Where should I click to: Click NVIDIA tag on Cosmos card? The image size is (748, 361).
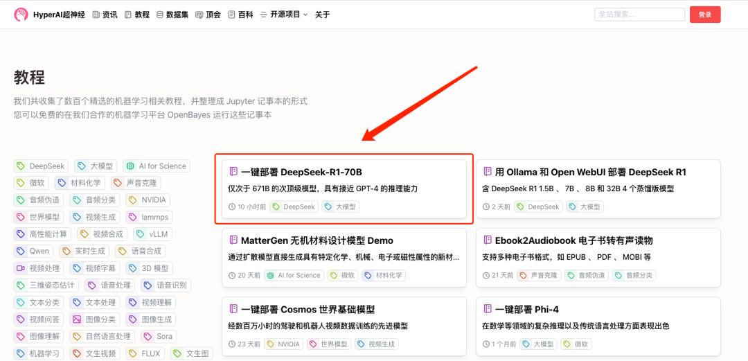(x=283, y=344)
